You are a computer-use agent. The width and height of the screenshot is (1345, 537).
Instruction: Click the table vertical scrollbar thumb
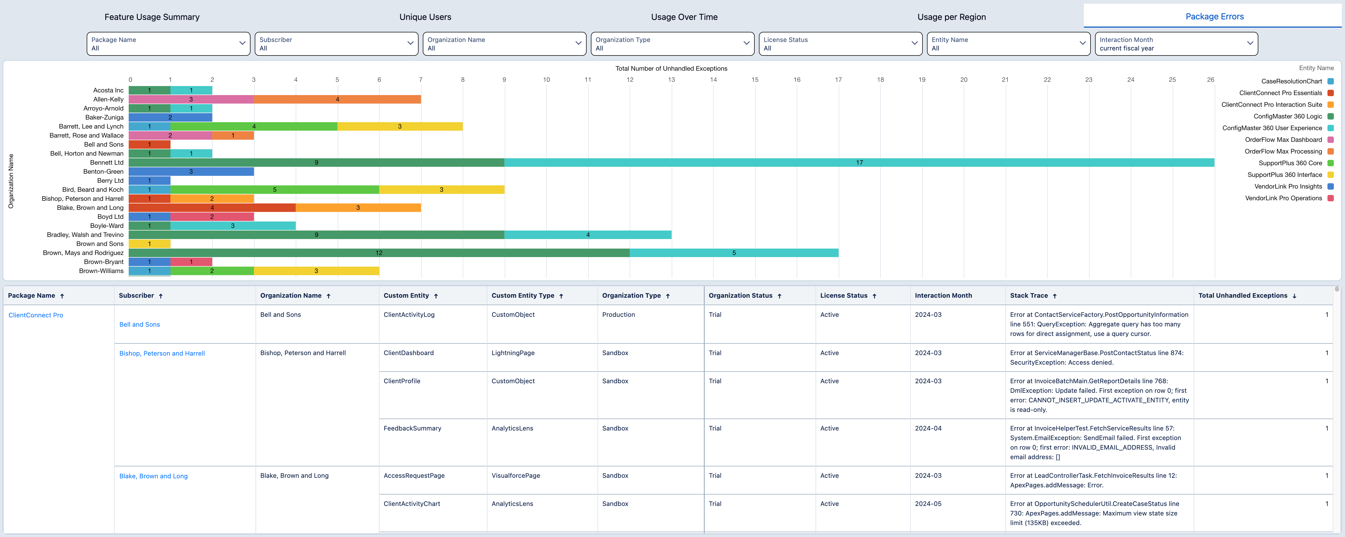coord(1337,289)
